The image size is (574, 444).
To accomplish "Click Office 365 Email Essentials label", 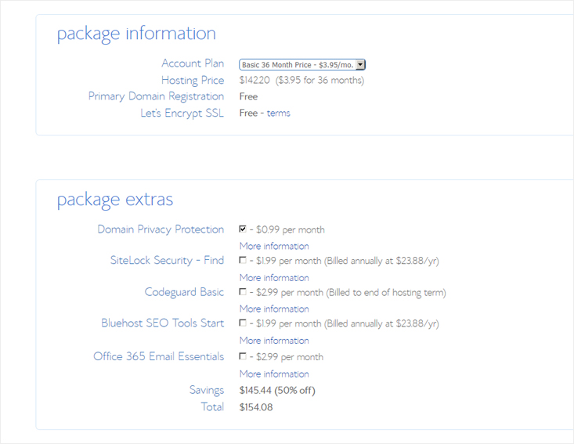I will coord(158,356).
